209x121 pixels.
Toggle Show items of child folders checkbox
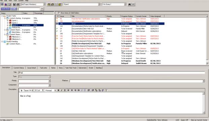click(x=59, y=13)
